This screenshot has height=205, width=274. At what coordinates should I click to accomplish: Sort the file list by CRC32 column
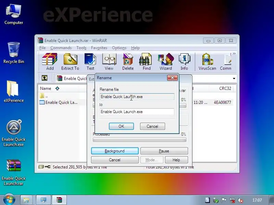tap(221, 88)
